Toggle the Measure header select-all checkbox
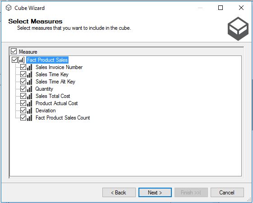 pyautogui.click(x=14, y=51)
